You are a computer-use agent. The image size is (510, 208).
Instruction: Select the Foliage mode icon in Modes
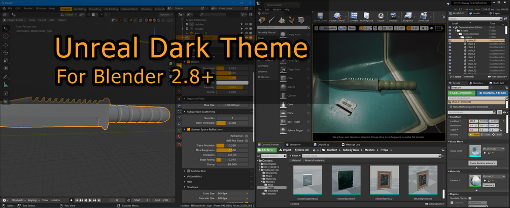292,20
